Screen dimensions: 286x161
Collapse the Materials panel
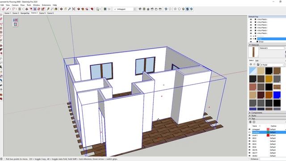(250, 45)
